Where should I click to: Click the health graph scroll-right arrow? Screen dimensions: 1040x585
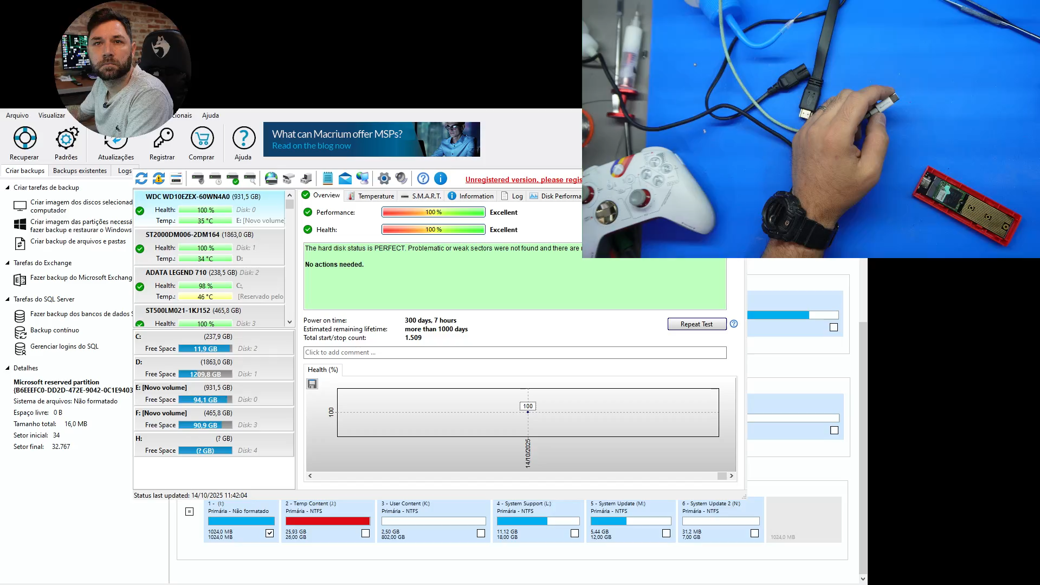point(732,476)
